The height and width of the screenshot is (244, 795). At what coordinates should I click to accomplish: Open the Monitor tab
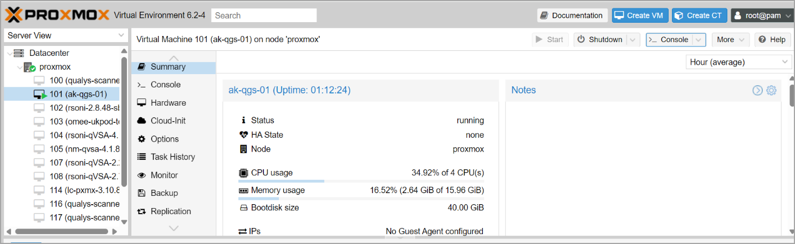point(174,175)
